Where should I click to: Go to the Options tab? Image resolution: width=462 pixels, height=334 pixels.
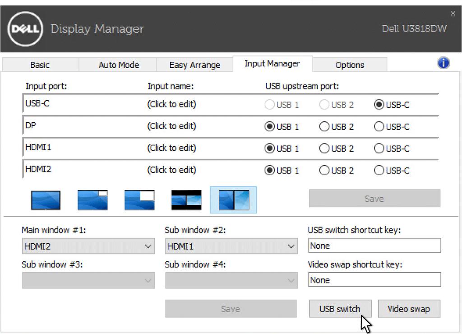[x=350, y=65]
